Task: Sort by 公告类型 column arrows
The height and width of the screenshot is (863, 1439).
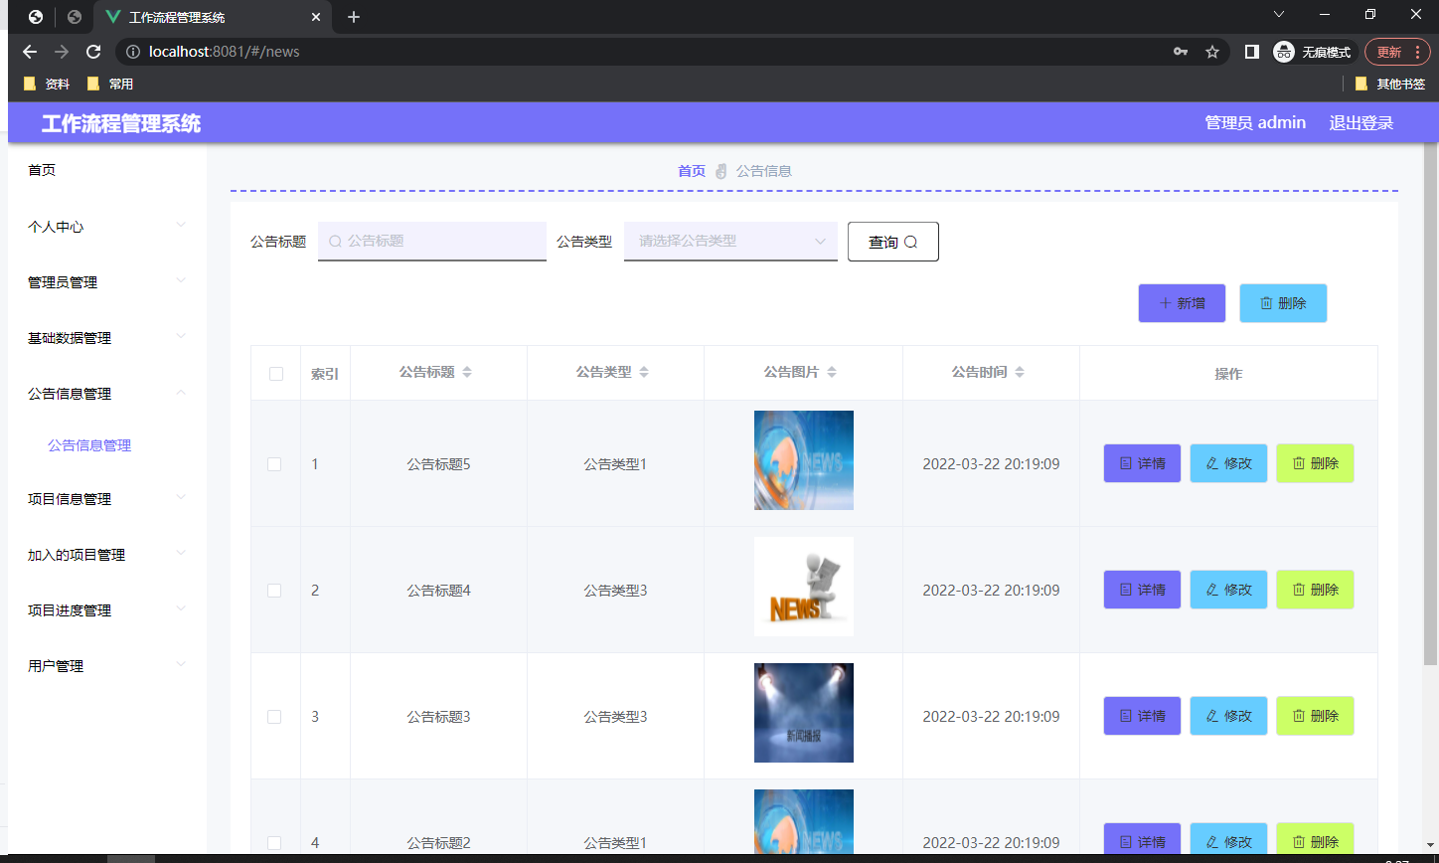Action: (x=644, y=372)
